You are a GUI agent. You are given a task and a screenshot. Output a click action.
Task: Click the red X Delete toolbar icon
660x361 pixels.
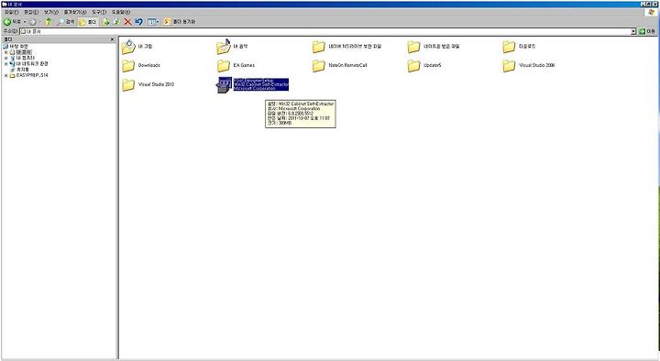click(127, 21)
